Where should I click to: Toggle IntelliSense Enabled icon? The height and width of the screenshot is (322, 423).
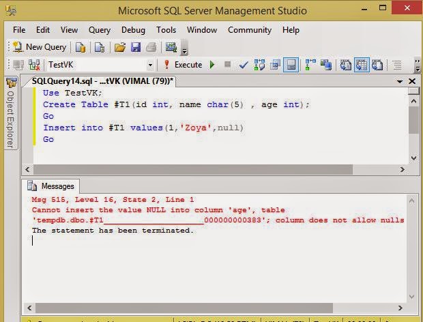(x=291, y=65)
